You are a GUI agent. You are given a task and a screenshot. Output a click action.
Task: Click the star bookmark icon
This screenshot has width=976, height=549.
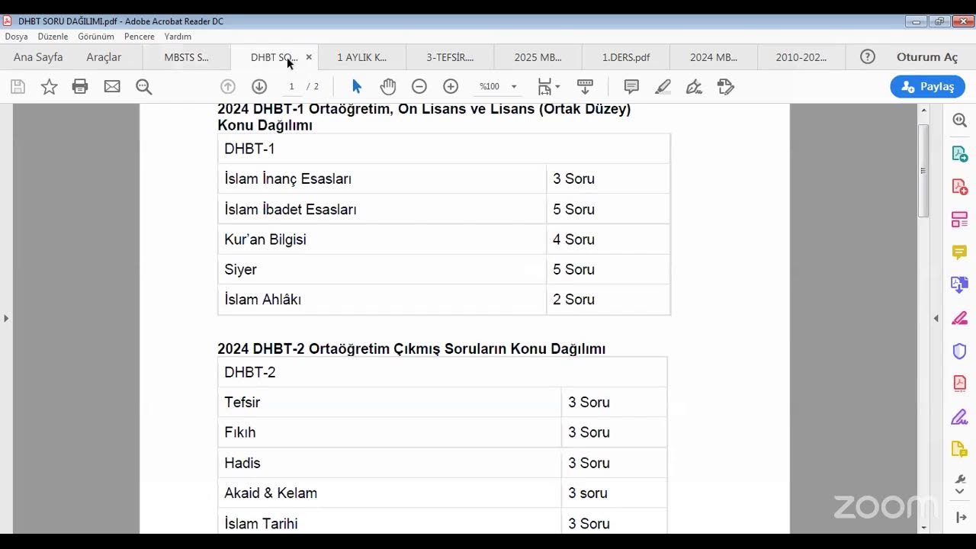click(x=49, y=87)
